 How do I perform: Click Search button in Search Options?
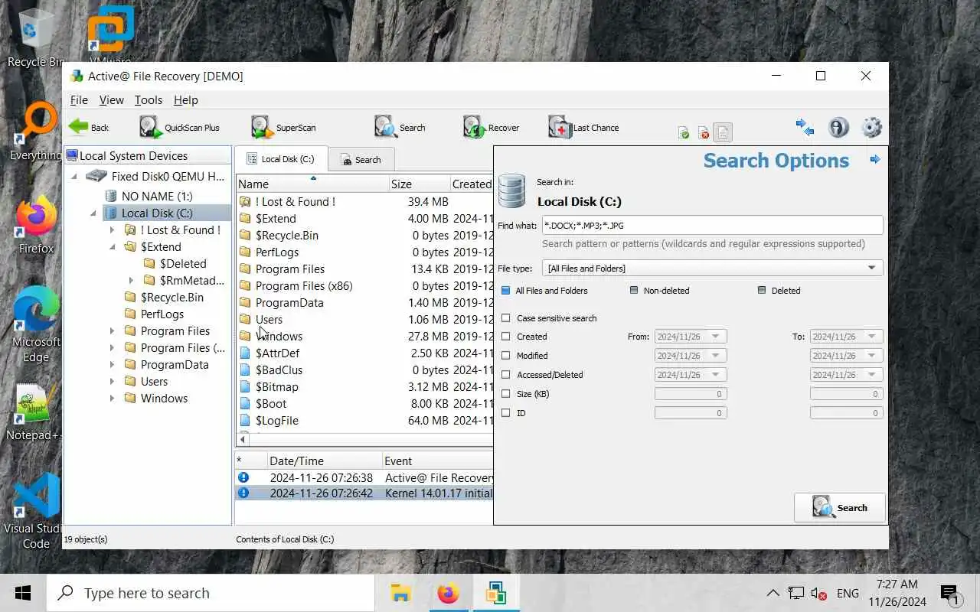(840, 507)
